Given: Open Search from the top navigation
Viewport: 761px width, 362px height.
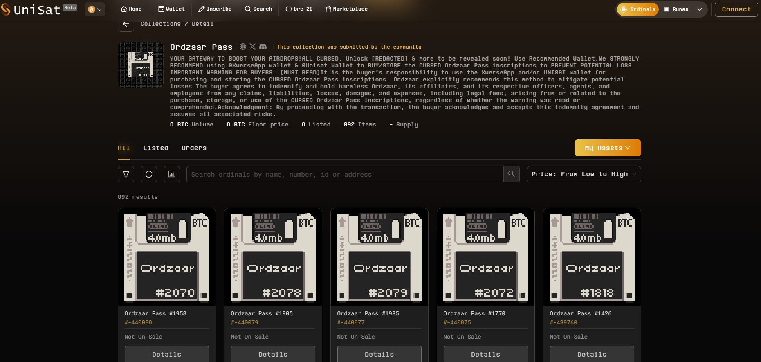Looking at the screenshot, I should pyautogui.click(x=258, y=9).
